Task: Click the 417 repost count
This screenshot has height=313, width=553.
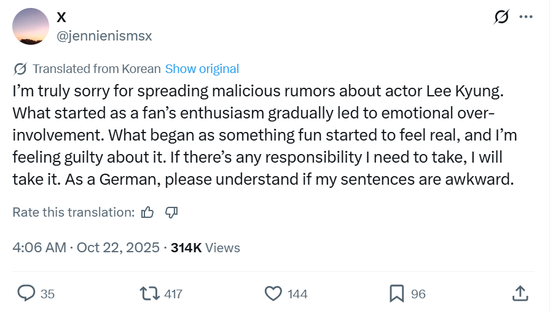Action: tap(173, 295)
